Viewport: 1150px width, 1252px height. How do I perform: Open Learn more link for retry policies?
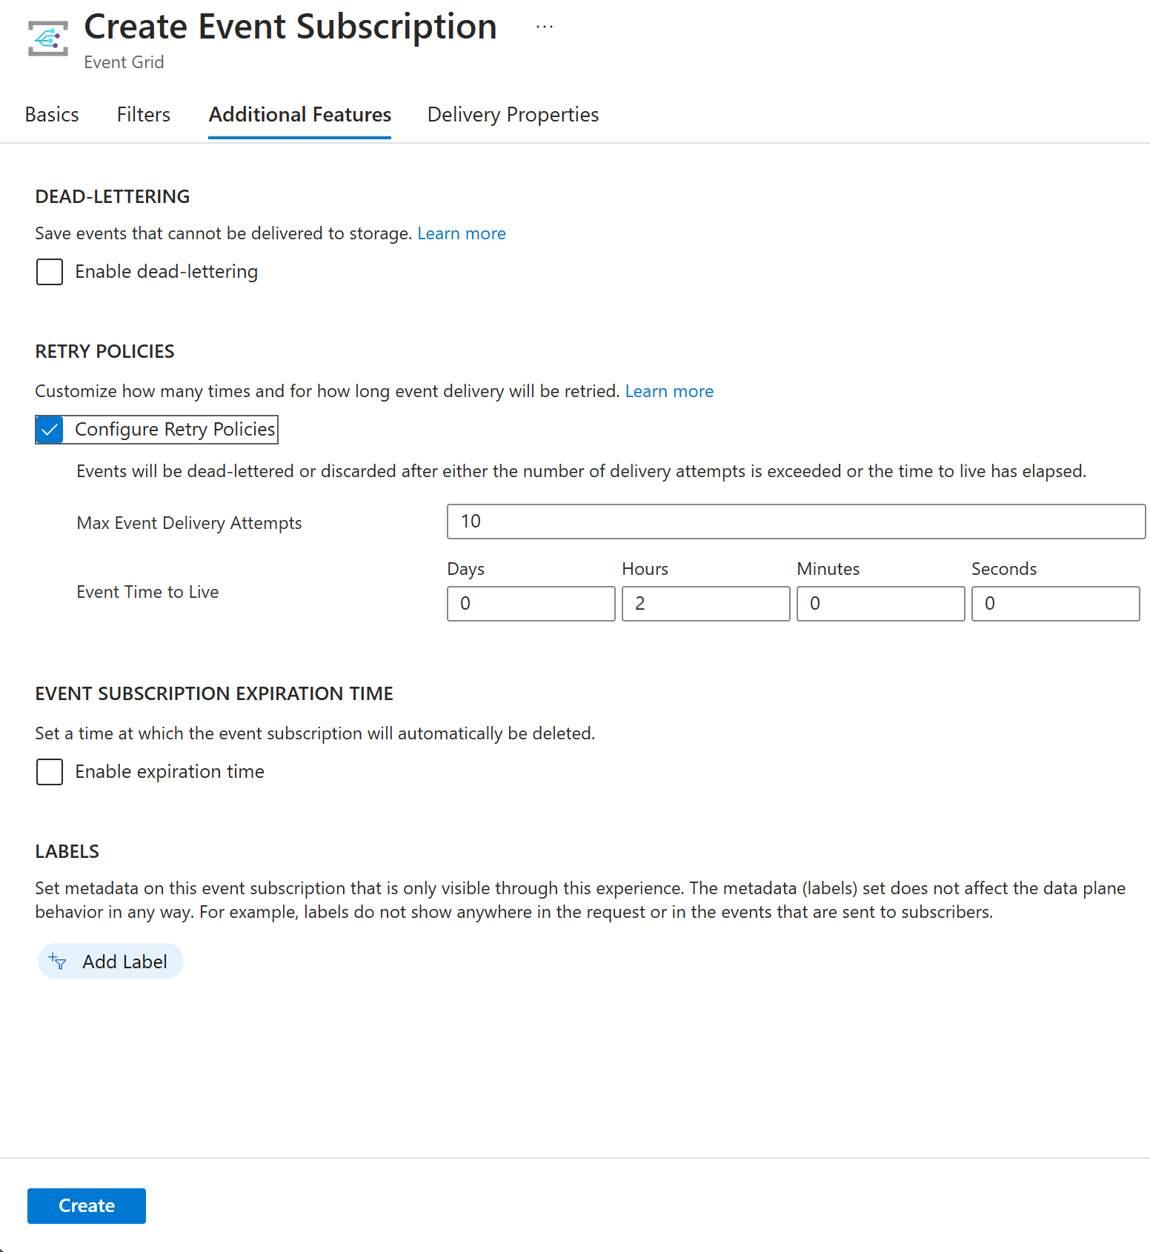click(x=669, y=391)
